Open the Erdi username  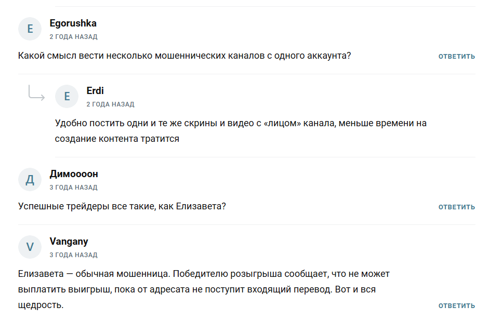click(95, 91)
